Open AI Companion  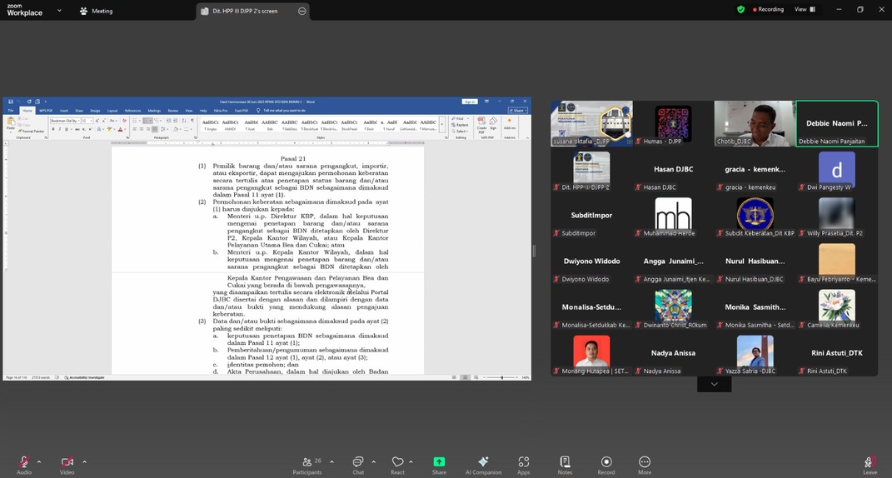484,465
